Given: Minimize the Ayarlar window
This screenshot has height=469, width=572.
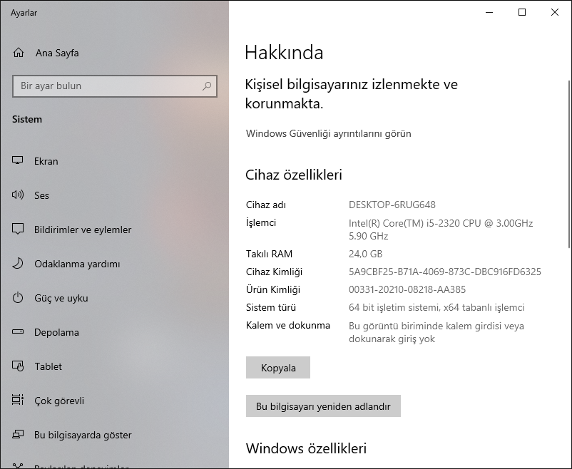Looking at the screenshot, I should (489, 12).
